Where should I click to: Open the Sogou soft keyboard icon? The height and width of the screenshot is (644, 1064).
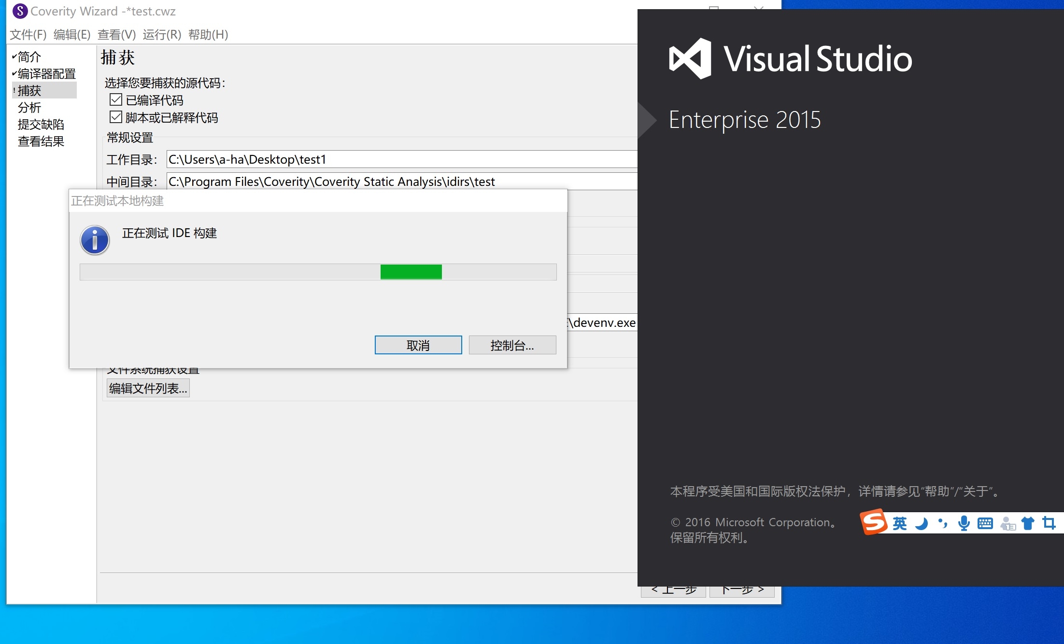coord(985,523)
